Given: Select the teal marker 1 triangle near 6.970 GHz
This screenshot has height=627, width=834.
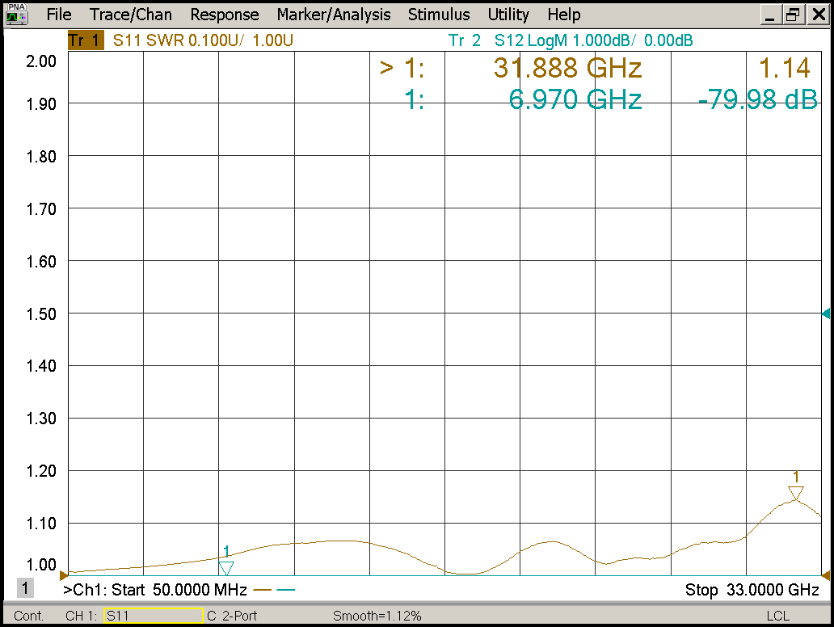Looking at the screenshot, I should pyautogui.click(x=226, y=568).
